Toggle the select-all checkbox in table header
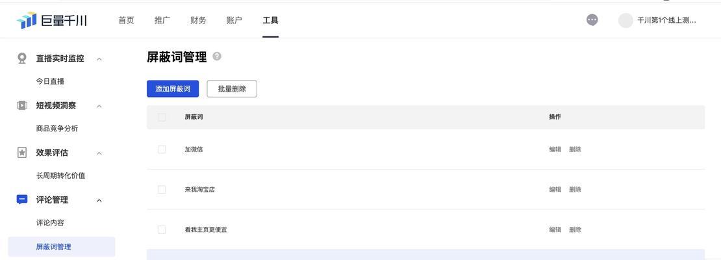 click(162, 117)
